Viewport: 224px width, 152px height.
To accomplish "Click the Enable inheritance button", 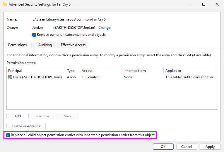I will click(26, 126).
